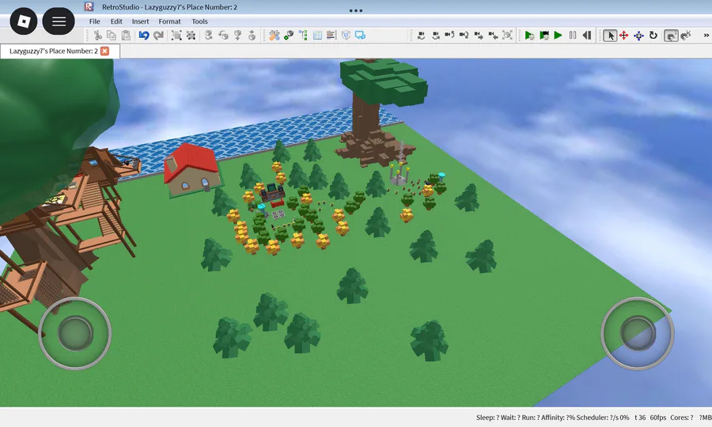Click the three dots at top center
Screen dimensions: 712x427
click(x=356, y=10)
